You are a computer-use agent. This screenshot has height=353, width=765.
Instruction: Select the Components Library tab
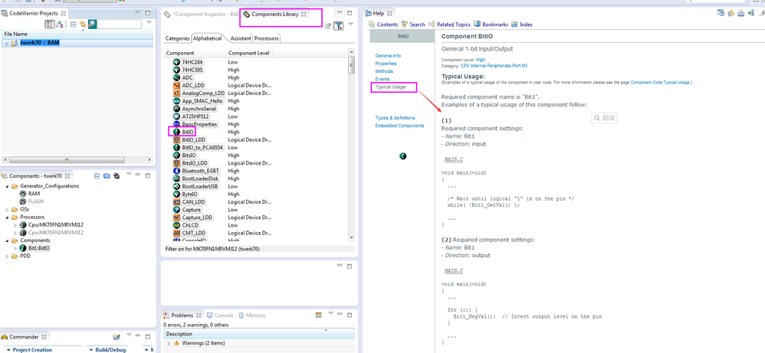tap(275, 14)
